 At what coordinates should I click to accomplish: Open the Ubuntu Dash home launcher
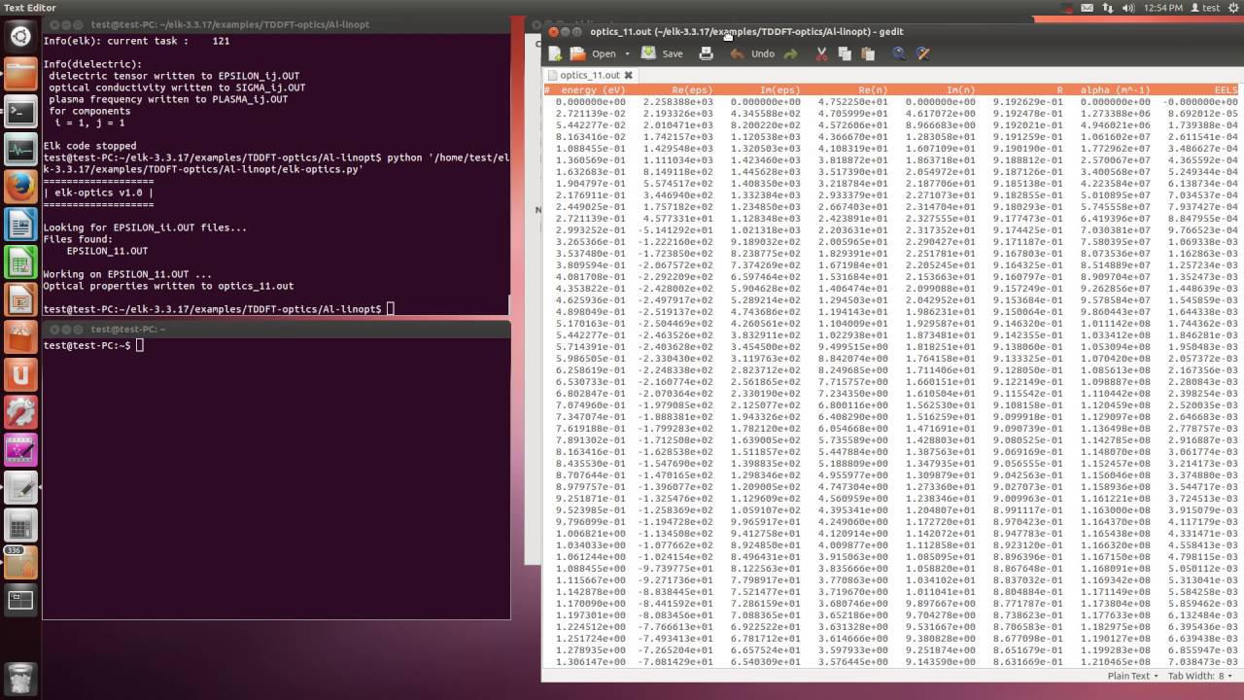coord(20,37)
